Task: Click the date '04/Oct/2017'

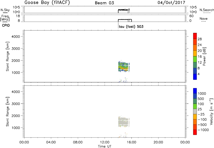Action: click(171, 3)
